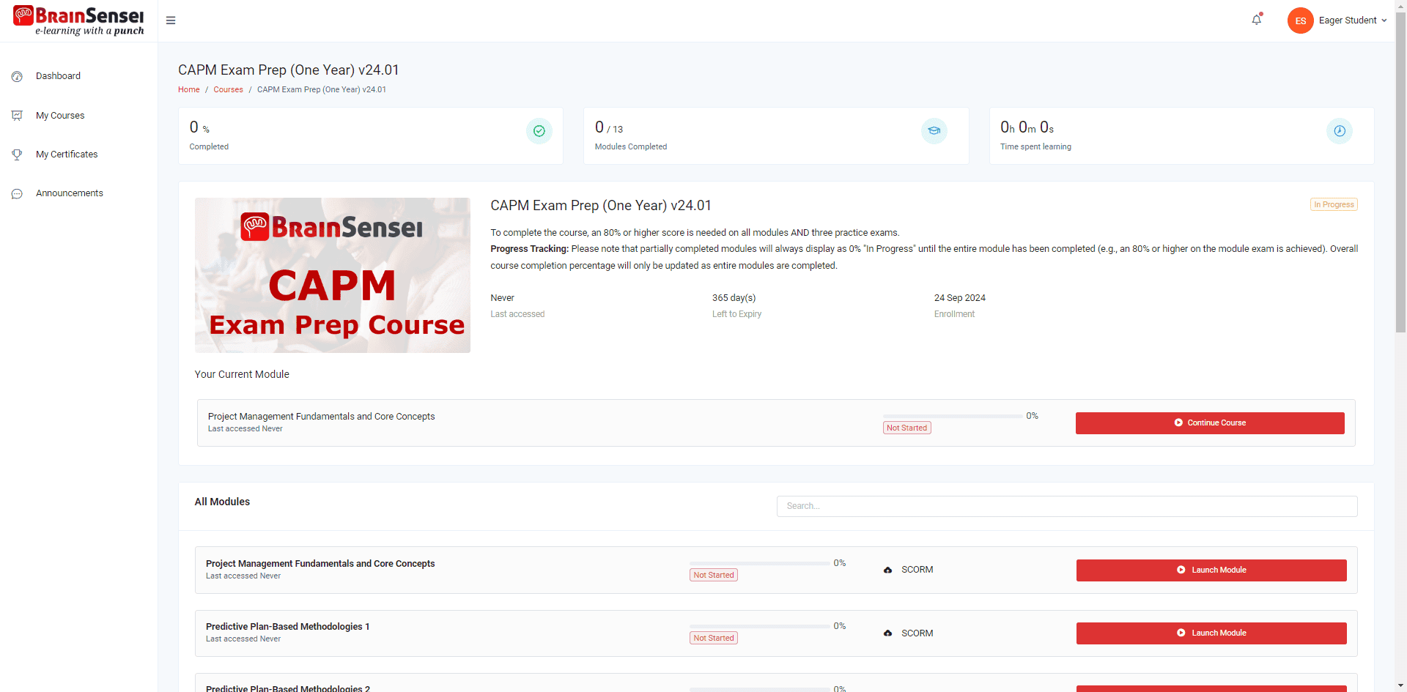Click the Announcements chat bubble icon

(x=18, y=194)
